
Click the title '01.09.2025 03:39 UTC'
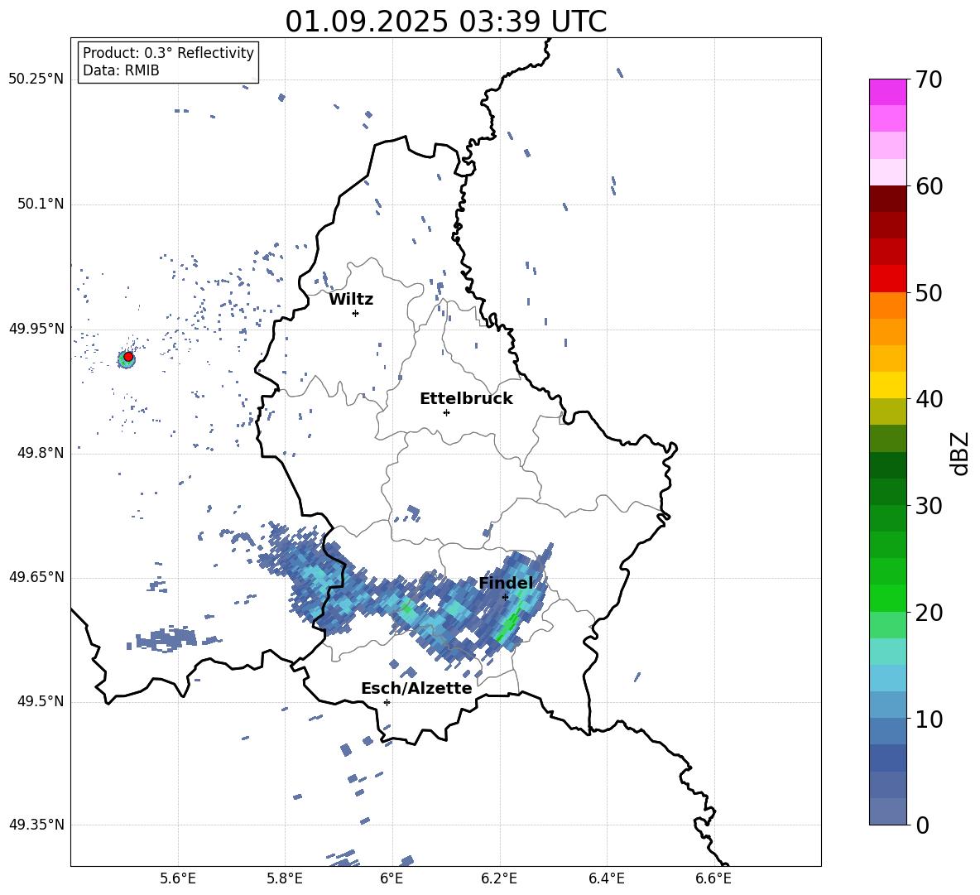coord(445,22)
